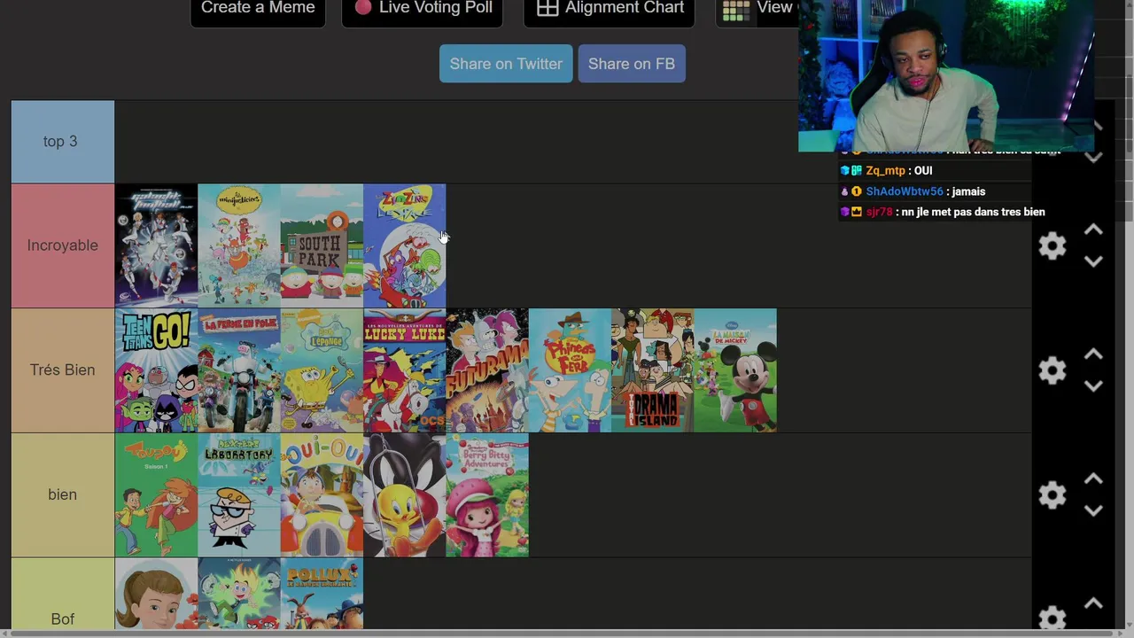Select the green explosion poster in Bof row

click(x=238, y=595)
